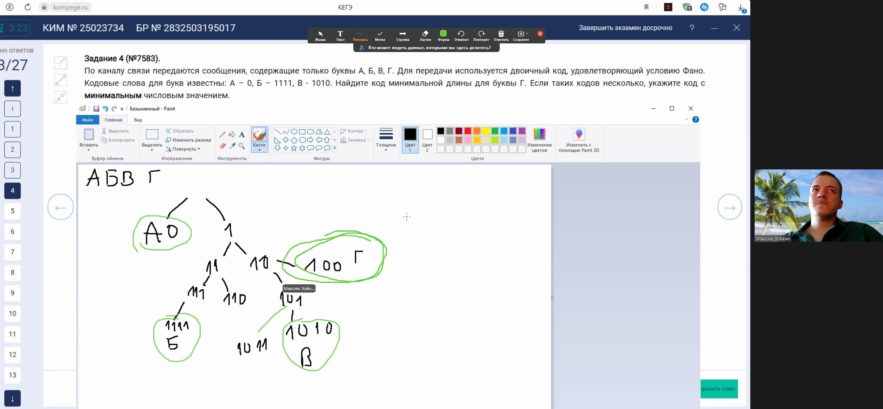Viewport: 883px width, 409px height.
Task: Select the Pencil tool in Paint
Action: click(x=222, y=135)
